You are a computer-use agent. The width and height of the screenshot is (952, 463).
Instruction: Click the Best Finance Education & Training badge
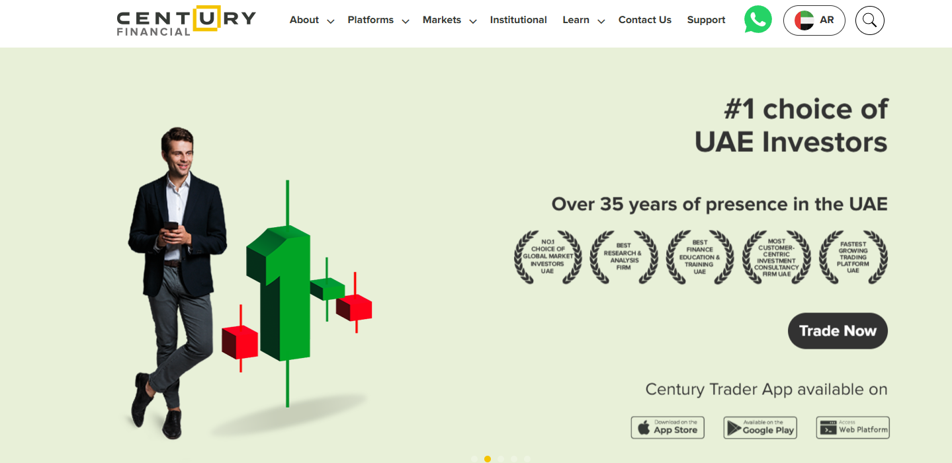(700, 257)
